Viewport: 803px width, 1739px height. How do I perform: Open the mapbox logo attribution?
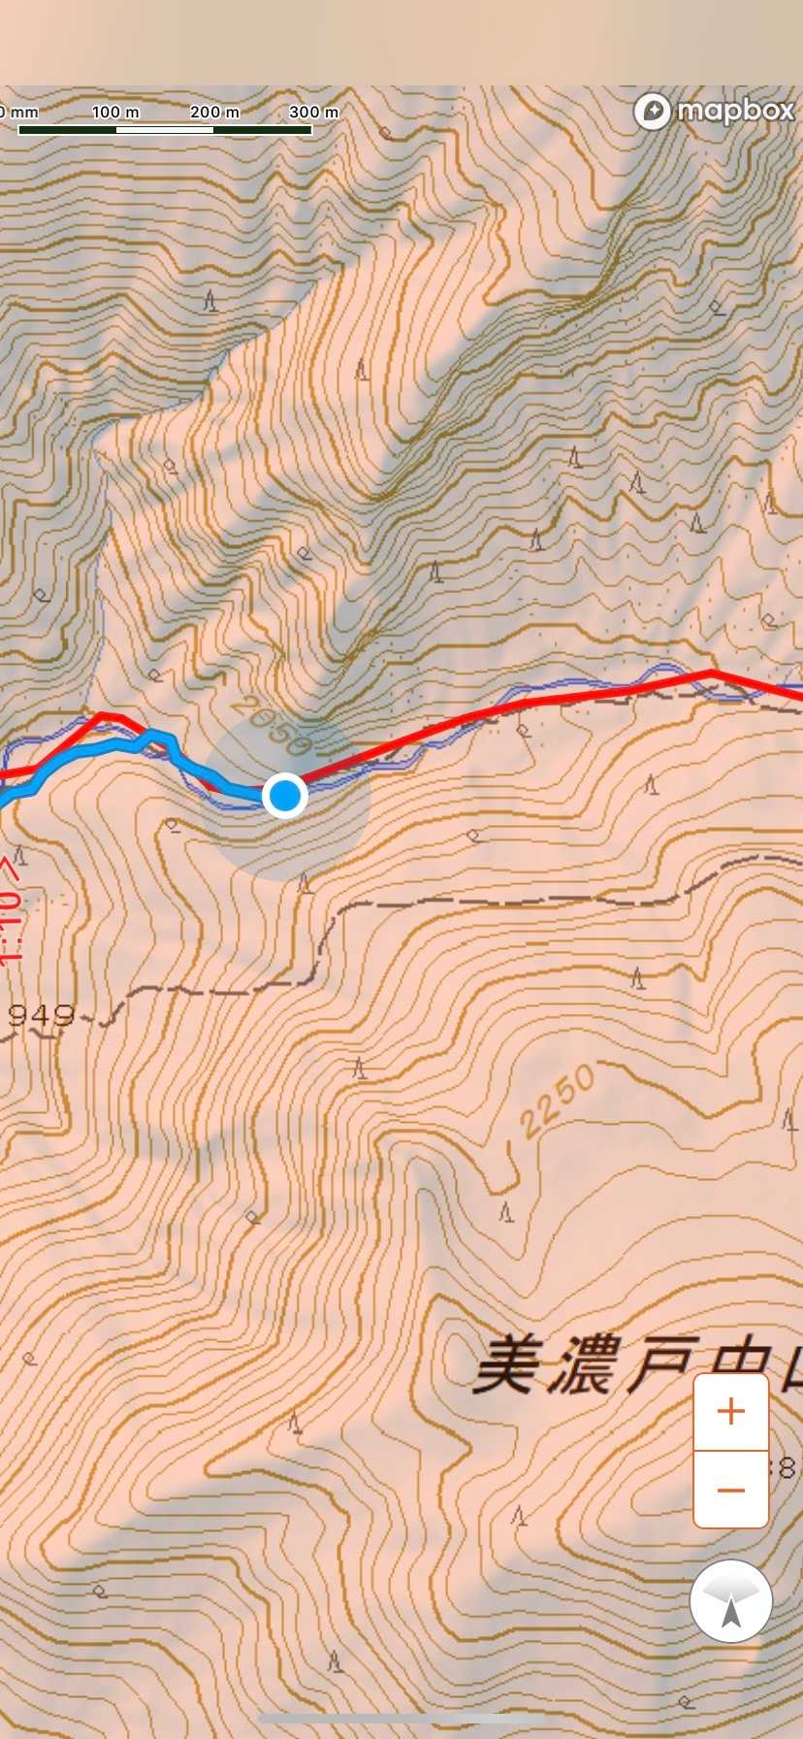(715, 111)
